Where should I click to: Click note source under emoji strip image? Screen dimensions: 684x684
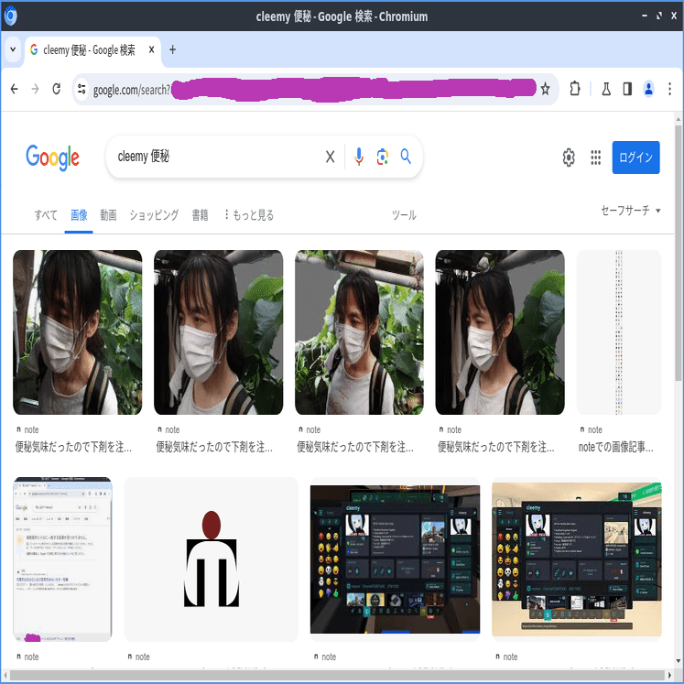pyautogui.click(x=592, y=429)
